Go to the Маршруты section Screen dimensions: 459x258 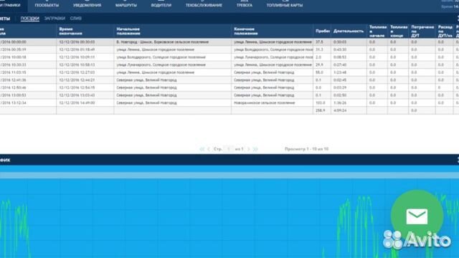[126, 4]
